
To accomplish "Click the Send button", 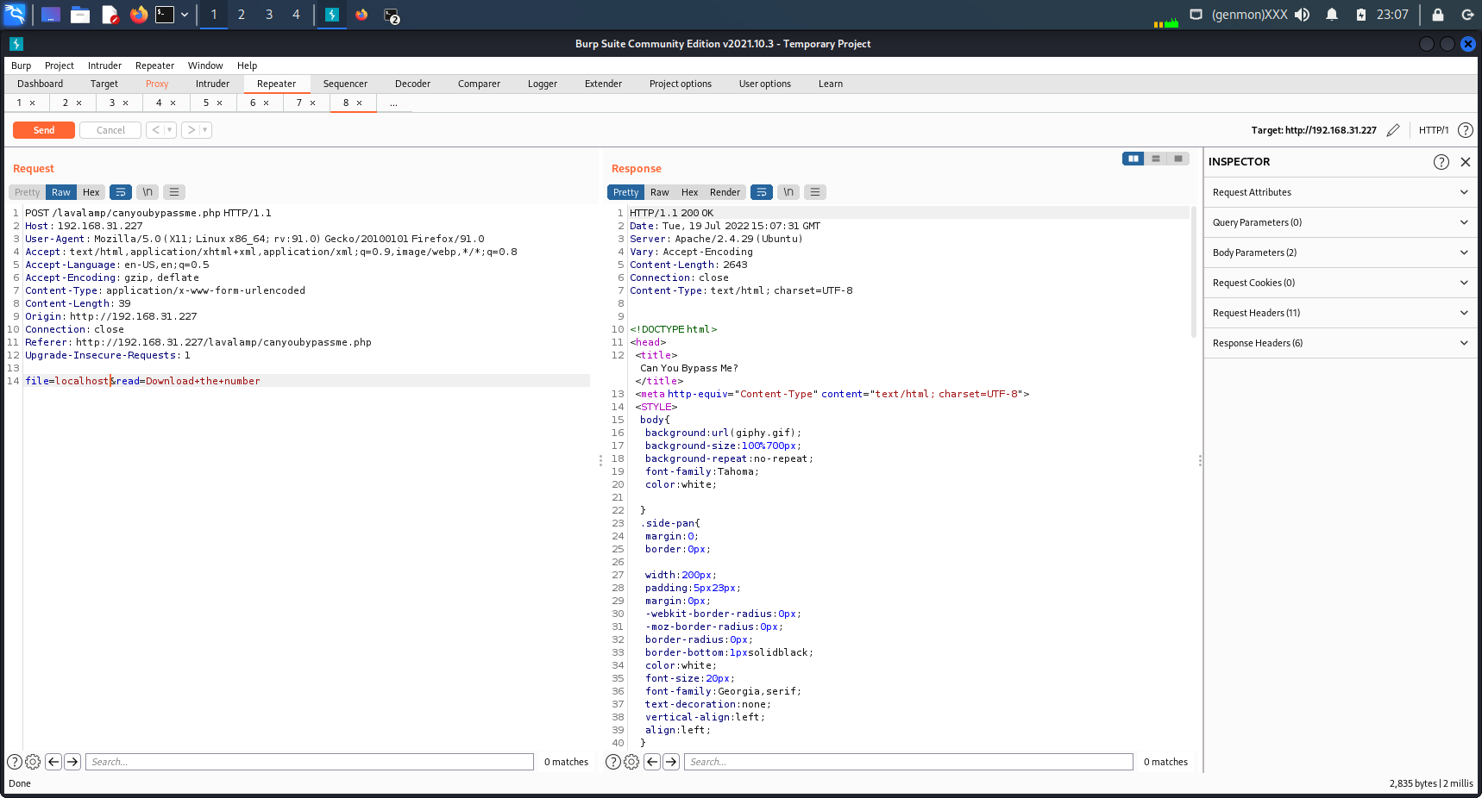I will pyautogui.click(x=44, y=130).
